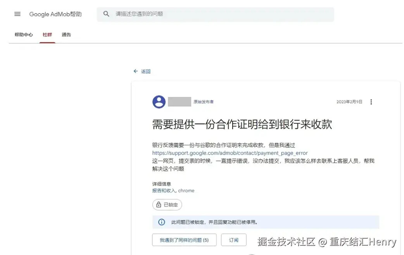Image resolution: width=404 pixels, height=255 pixels.
Task: Click the 订阅 subscribe button
Action: [234, 240]
